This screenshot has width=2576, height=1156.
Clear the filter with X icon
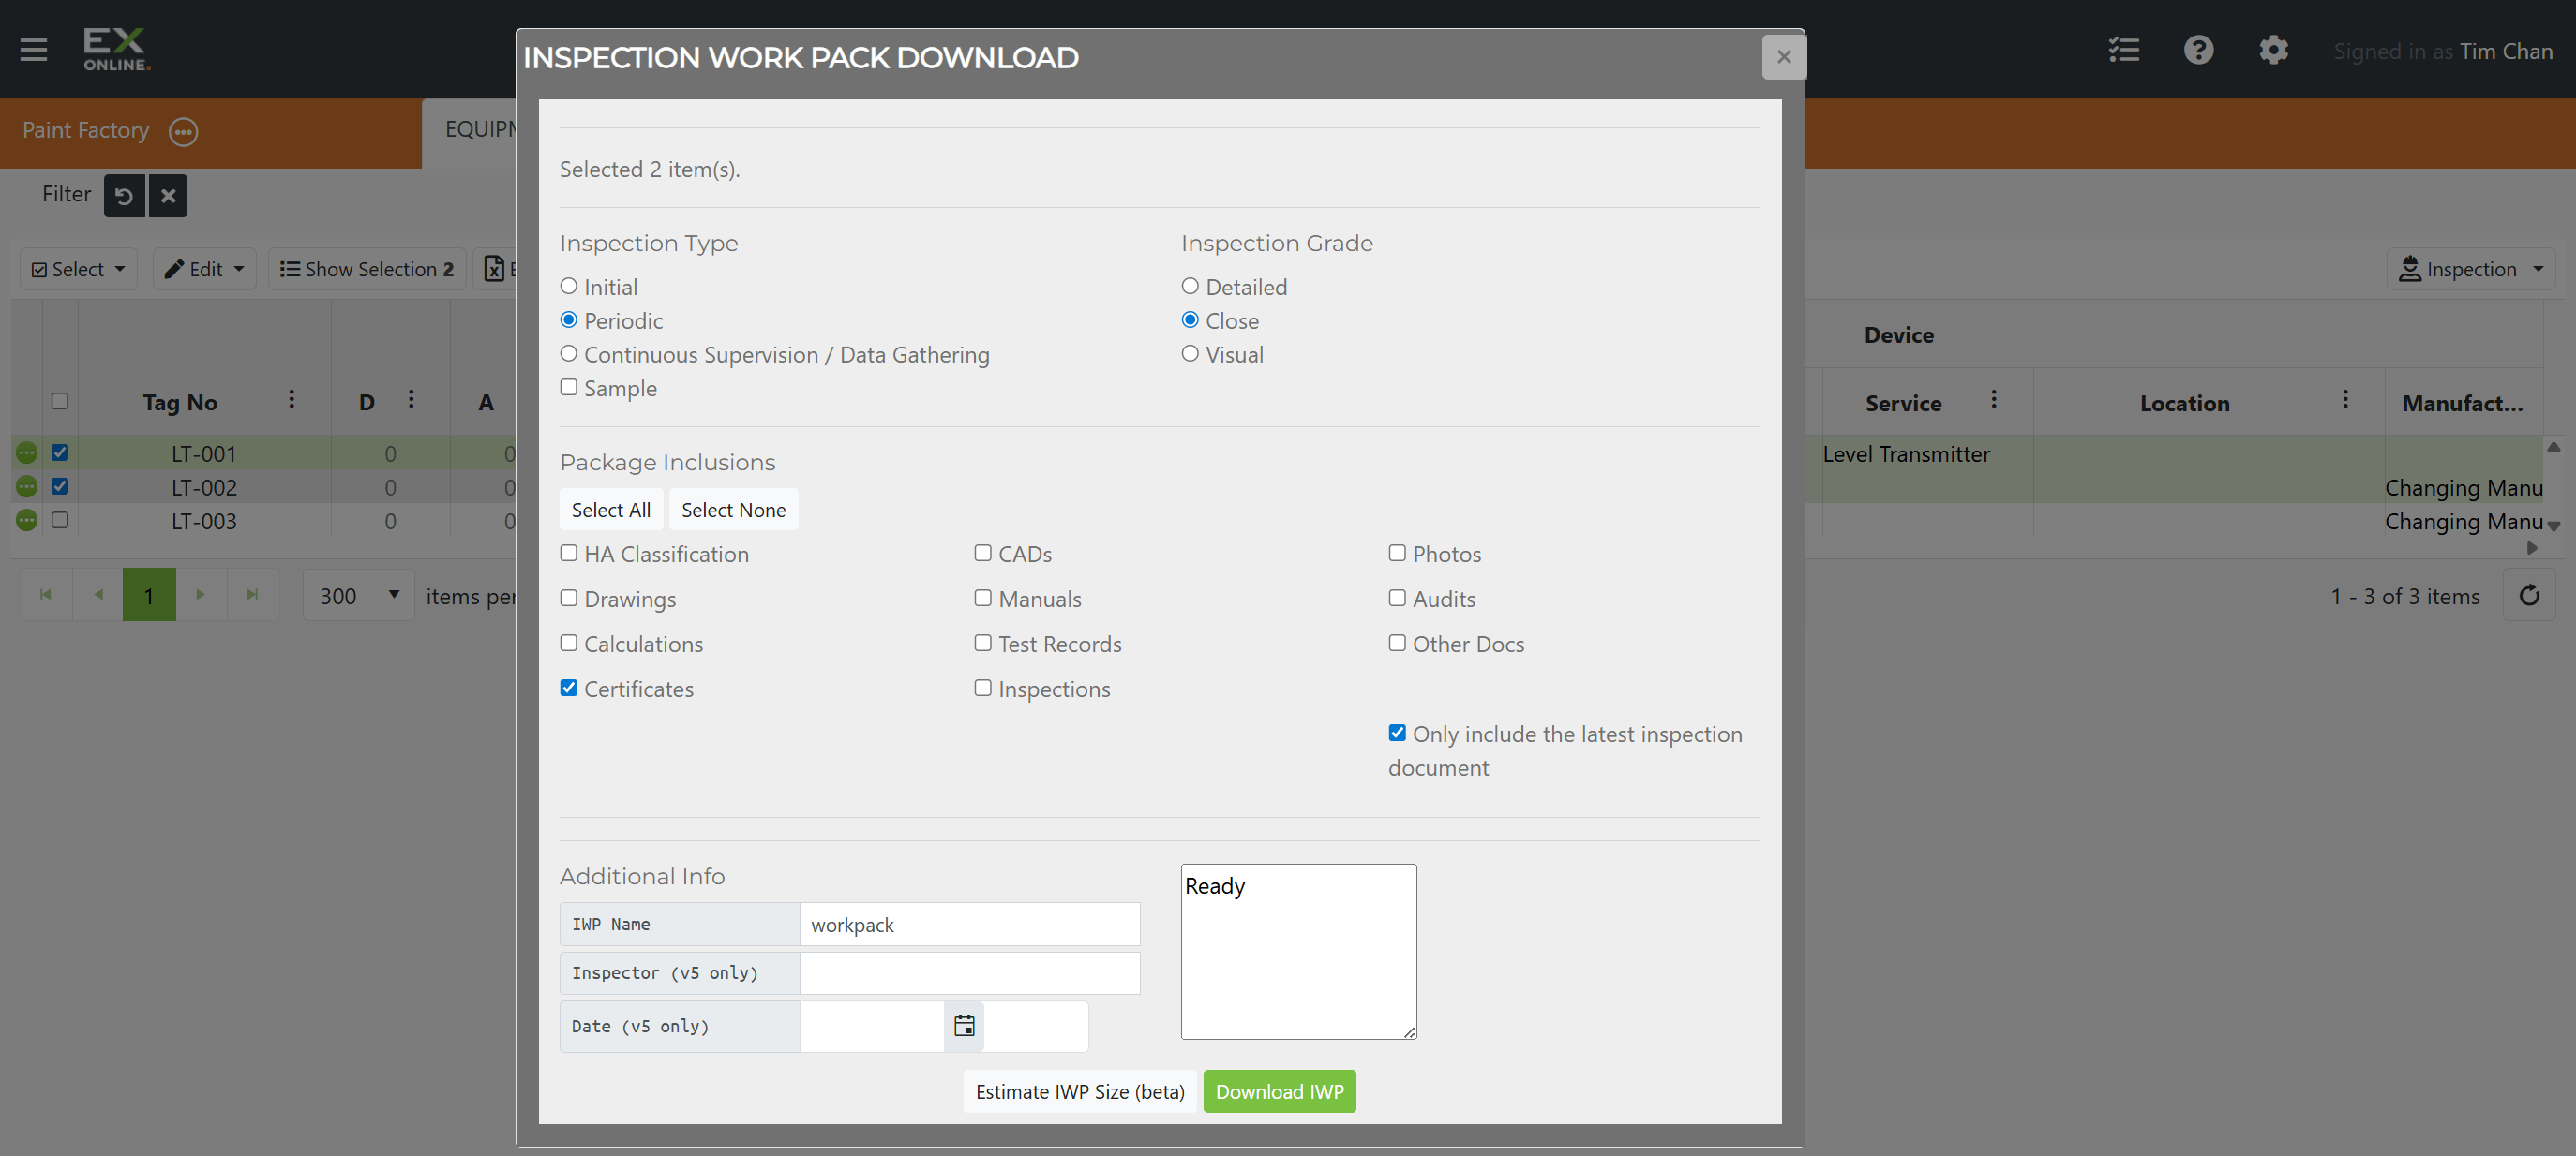pyautogui.click(x=168, y=196)
